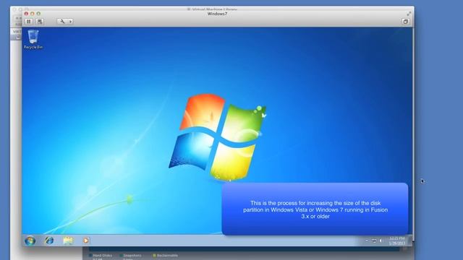The image size is (463, 260).
Task: Show hidden tray icons arrow
Action: click(x=367, y=240)
